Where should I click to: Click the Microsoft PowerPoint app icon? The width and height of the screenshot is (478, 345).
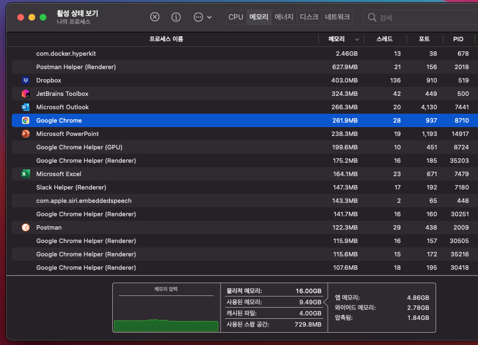coord(26,134)
